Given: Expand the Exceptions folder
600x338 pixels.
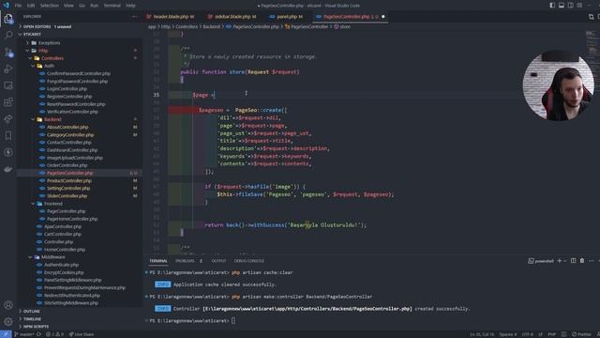Looking at the screenshot, I should pyautogui.click(x=81, y=43).
